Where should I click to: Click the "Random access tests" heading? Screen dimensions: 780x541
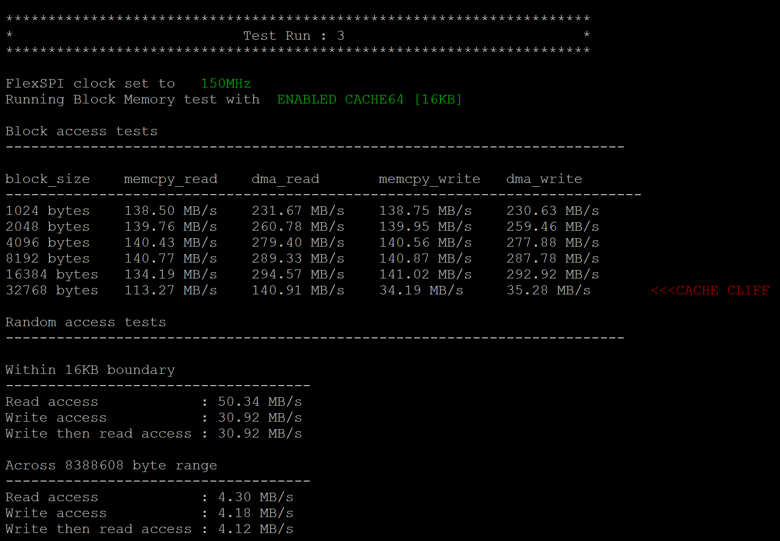pyautogui.click(x=85, y=322)
